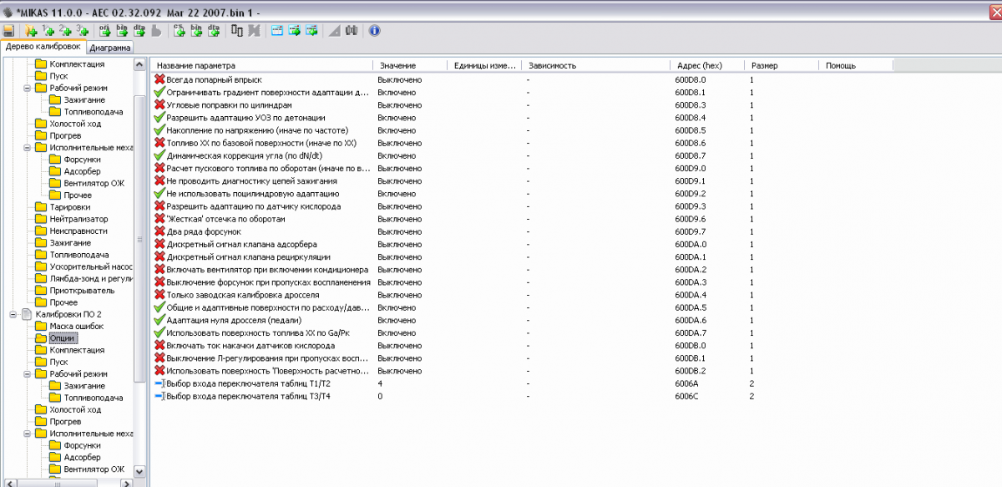Viewport: 1002px width, 487px height.
Task: Open the blue info icon
Action: pos(374,31)
